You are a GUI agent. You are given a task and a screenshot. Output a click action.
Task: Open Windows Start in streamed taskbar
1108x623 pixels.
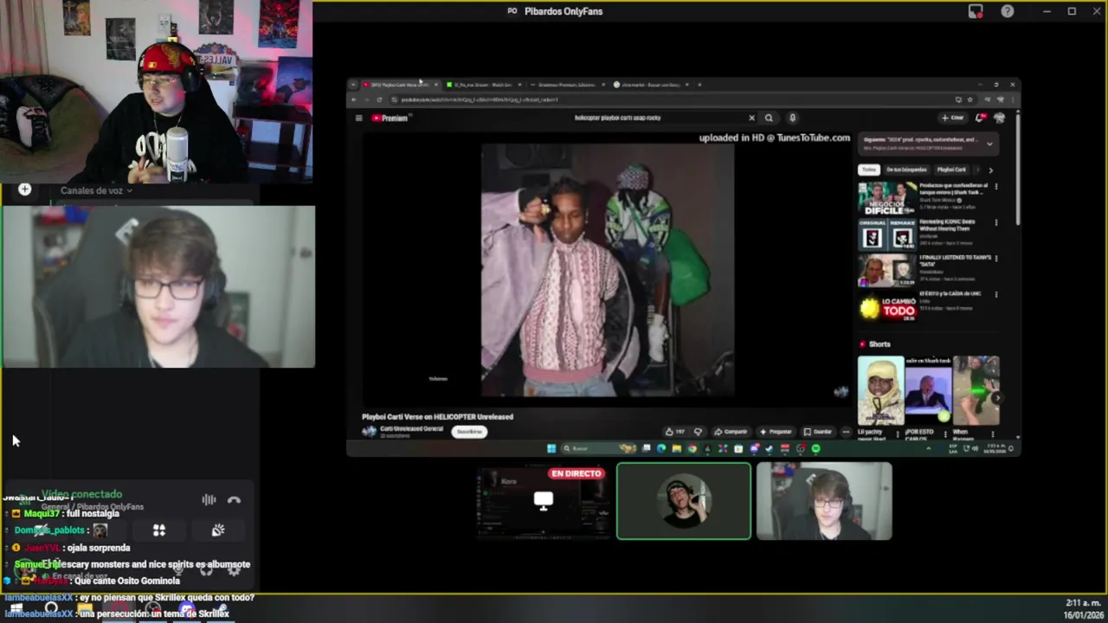point(551,448)
